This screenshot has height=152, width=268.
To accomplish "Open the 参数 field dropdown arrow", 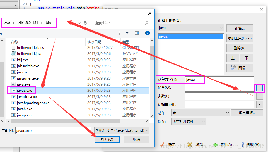I will (260, 96).
